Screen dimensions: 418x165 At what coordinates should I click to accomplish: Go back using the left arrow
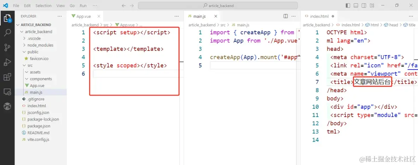pos(124,6)
